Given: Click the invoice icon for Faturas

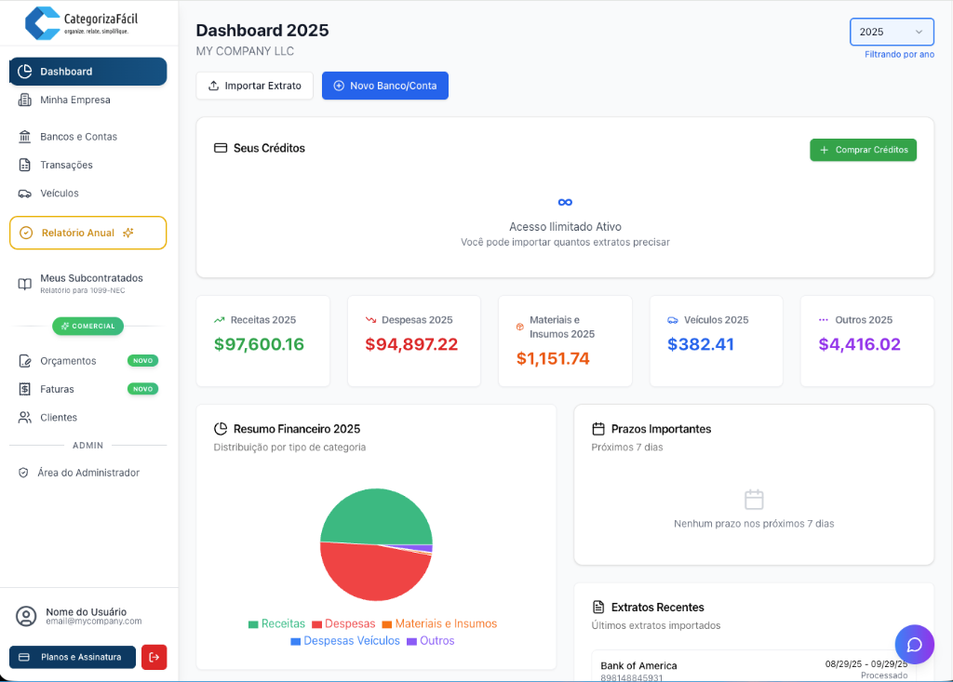Looking at the screenshot, I should pyautogui.click(x=25, y=389).
